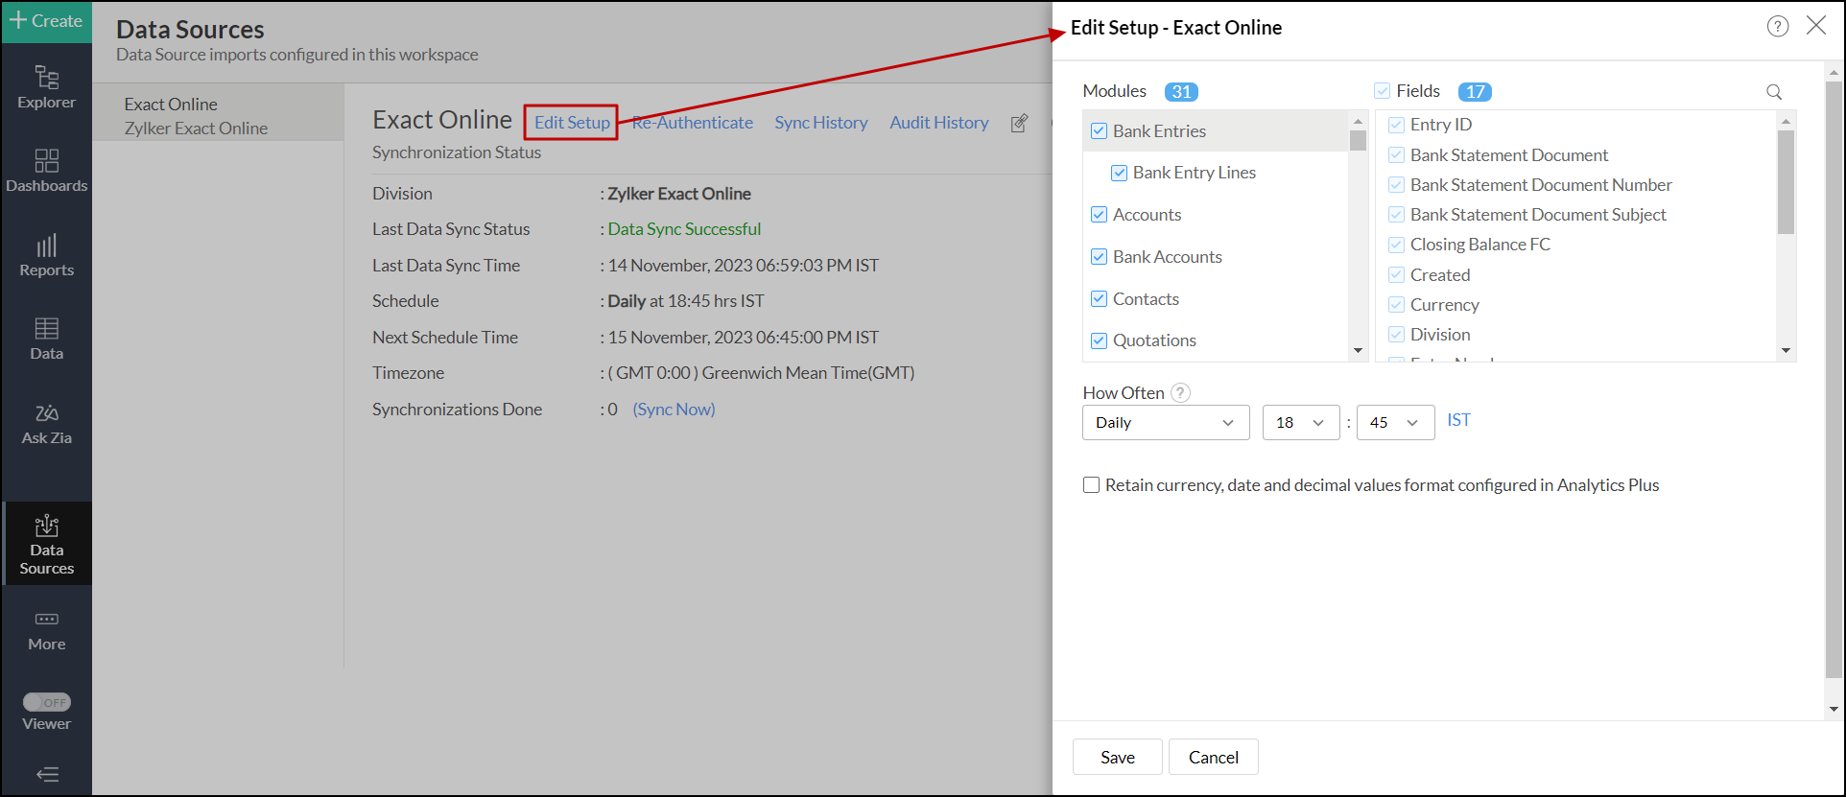Open help icon in Edit Setup header

click(1777, 27)
